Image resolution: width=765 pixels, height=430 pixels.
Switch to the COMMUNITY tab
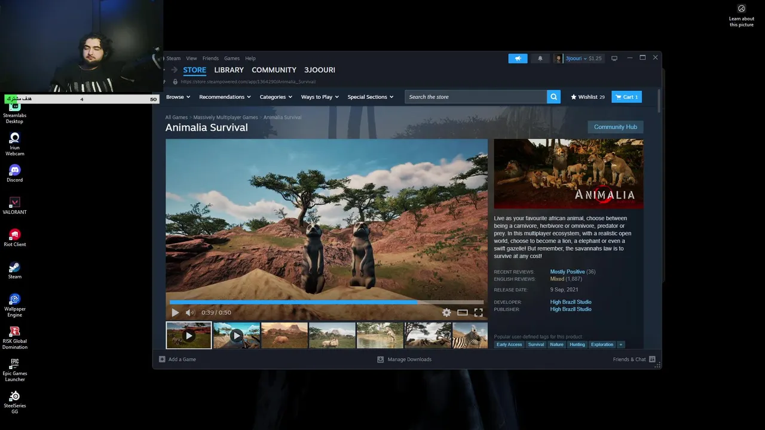(x=274, y=70)
